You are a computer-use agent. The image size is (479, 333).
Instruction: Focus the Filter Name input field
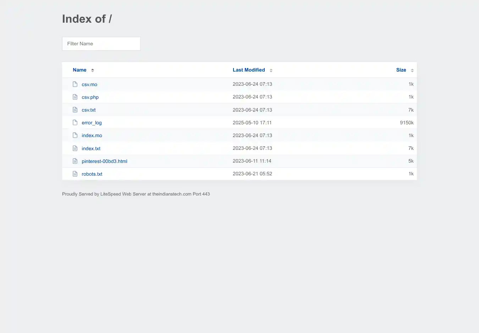click(x=101, y=44)
